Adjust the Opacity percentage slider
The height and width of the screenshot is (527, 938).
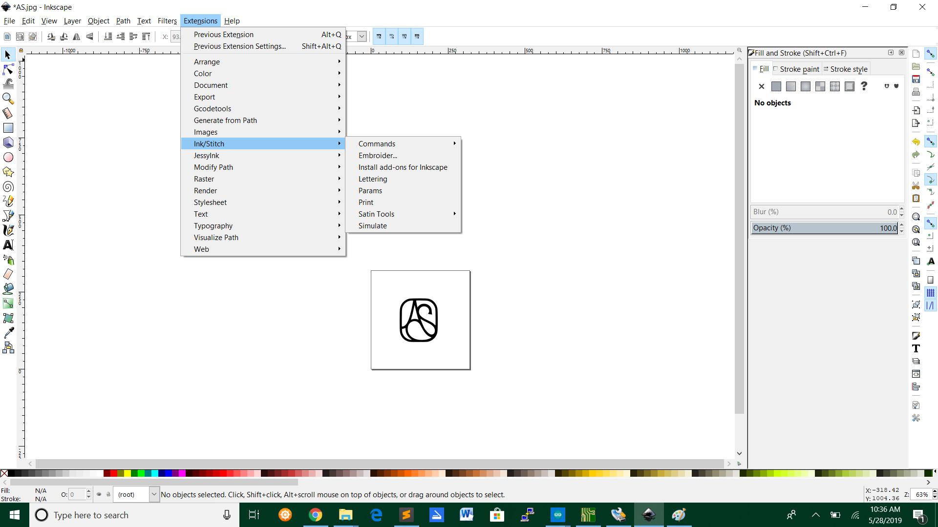[x=825, y=228]
